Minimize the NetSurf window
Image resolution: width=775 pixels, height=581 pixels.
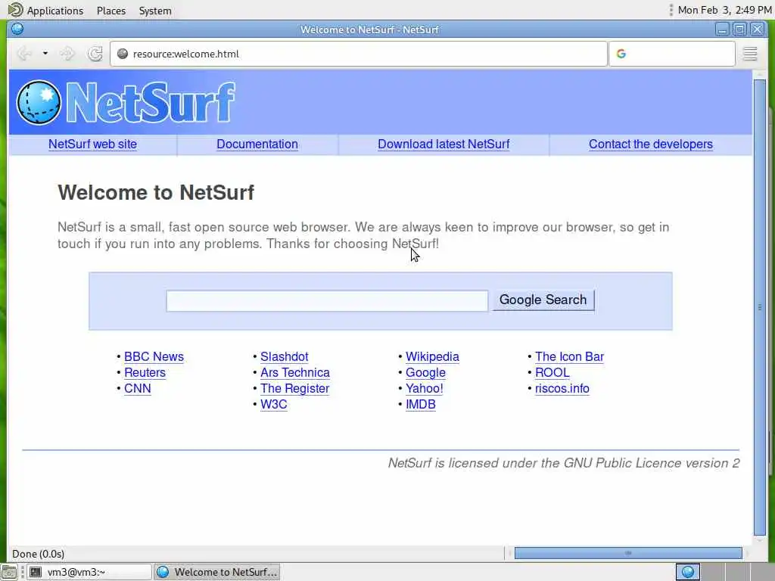[722, 30]
